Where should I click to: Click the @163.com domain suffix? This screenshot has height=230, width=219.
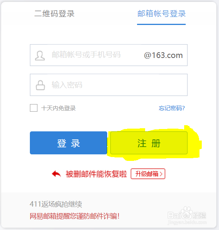(163, 55)
